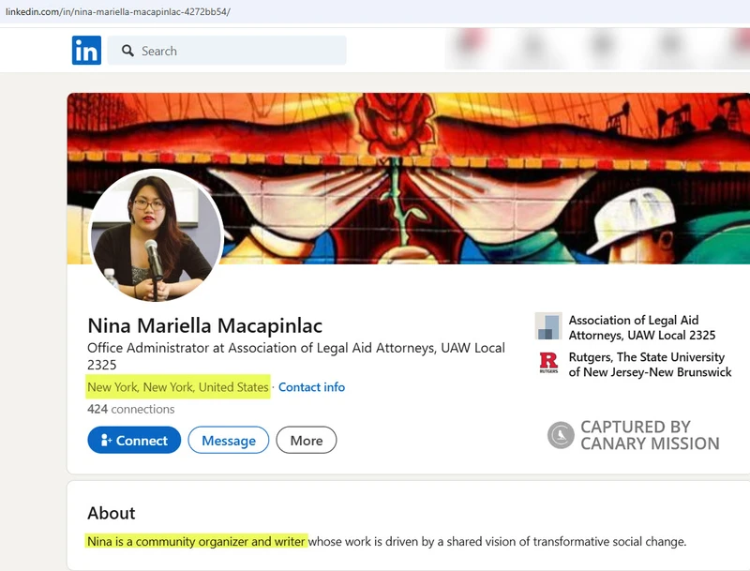Click the Connect button
750x571 pixels.
tap(134, 440)
